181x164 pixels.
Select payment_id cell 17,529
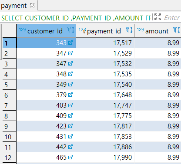tap(105, 53)
